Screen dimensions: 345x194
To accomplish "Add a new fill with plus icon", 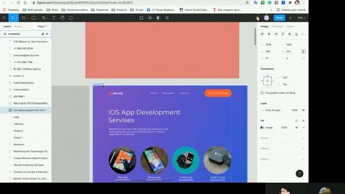I will coord(303,121).
